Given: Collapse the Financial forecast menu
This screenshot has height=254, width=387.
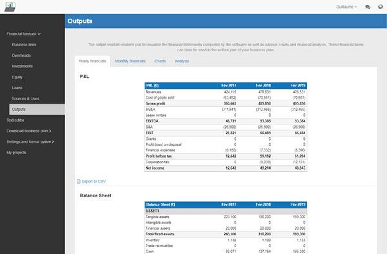Looking at the screenshot, I should (24, 34).
